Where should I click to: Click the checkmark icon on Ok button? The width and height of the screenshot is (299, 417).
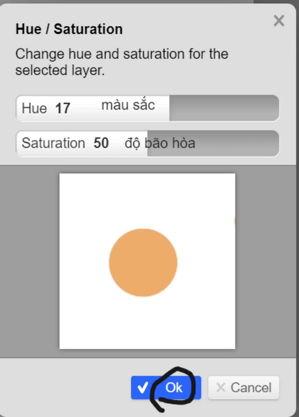click(x=143, y=388)
